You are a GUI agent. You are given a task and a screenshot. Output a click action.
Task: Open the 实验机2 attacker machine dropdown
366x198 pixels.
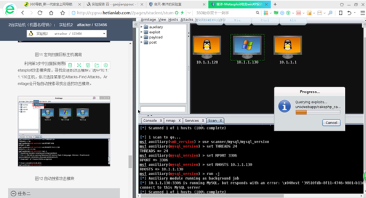(x=66, y=33)
